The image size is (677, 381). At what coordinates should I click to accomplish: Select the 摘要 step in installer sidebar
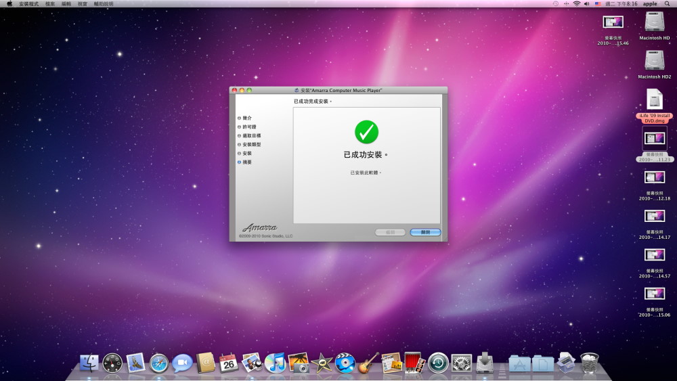[x=247, y=162]
